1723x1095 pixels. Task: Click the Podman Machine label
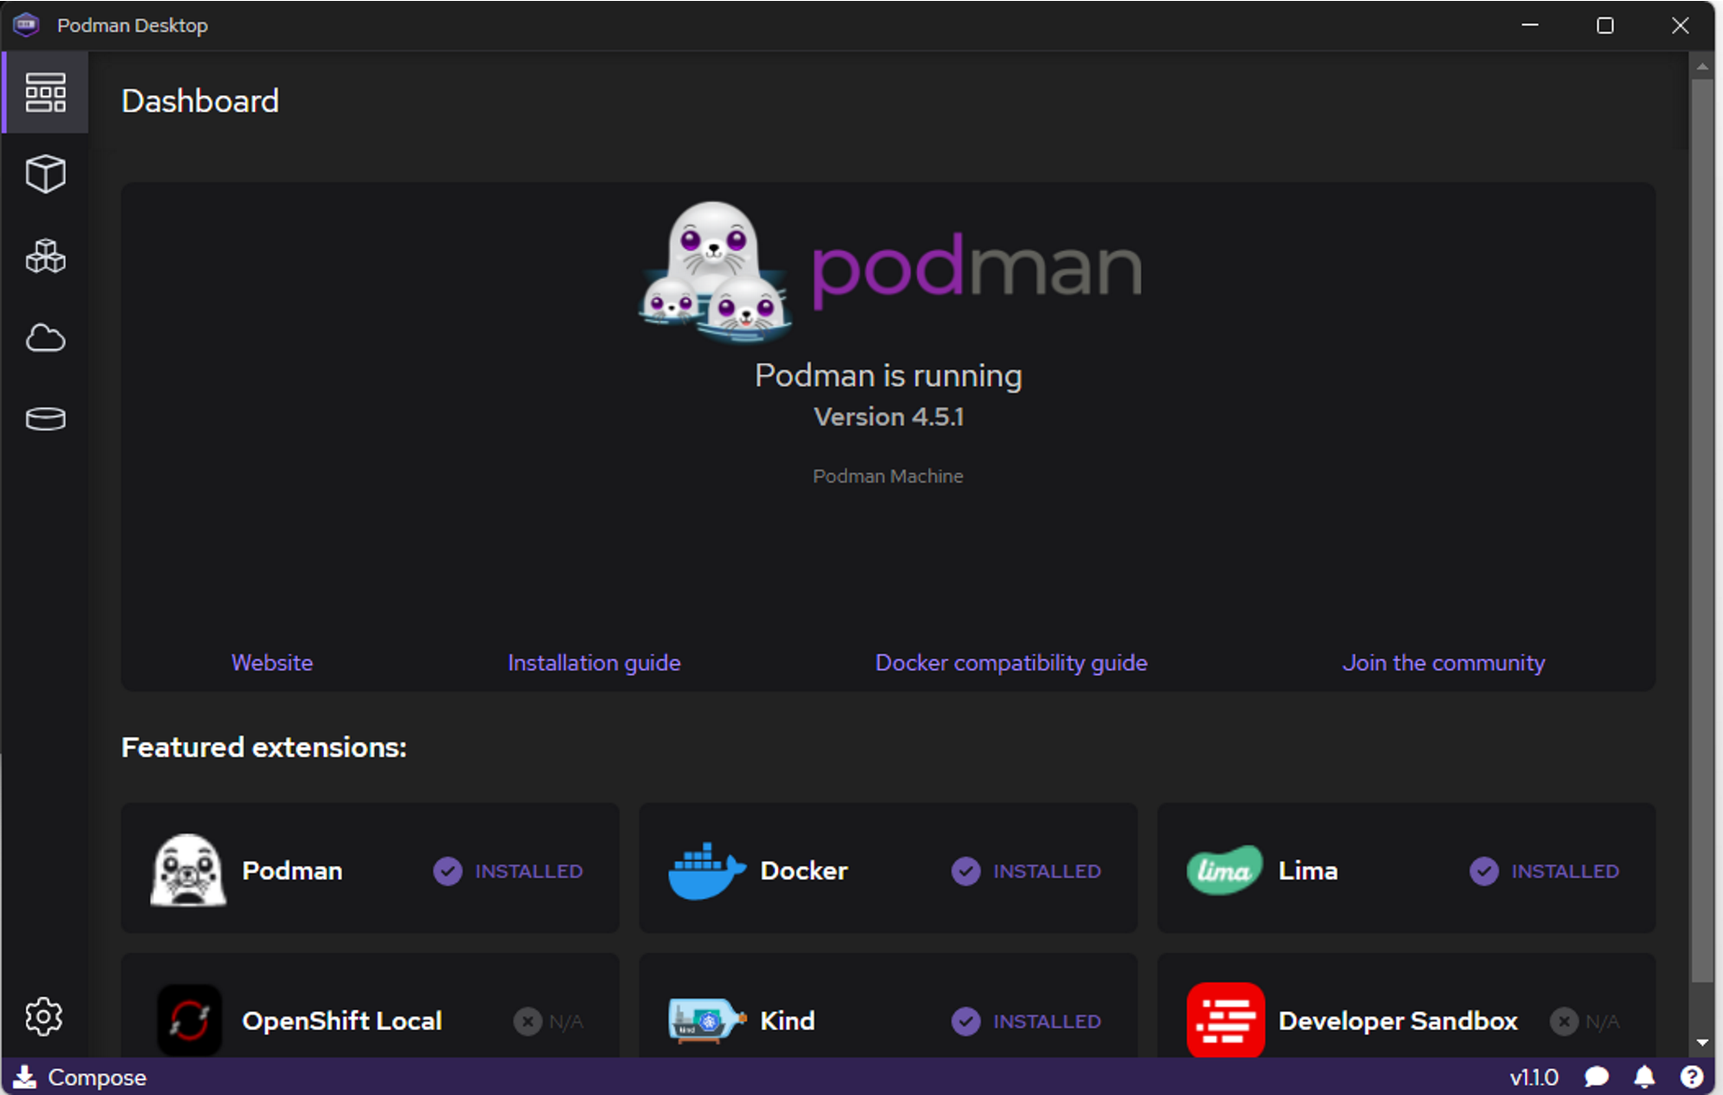888,476
